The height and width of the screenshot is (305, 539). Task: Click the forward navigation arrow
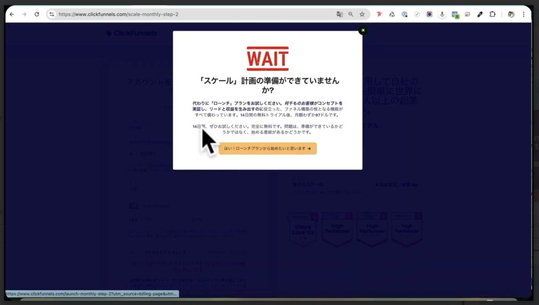(x=23, y=14)
